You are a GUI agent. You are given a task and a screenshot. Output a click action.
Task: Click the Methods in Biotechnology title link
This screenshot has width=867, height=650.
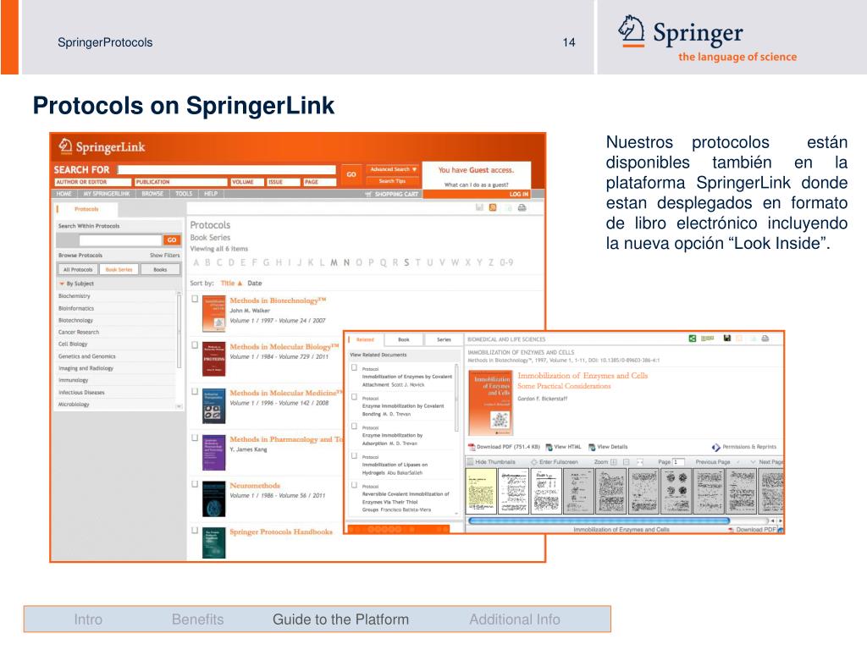pyautogui.click(x=278, y=300)
